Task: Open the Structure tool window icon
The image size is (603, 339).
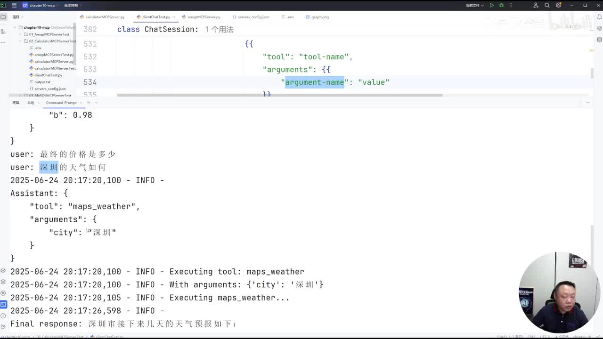Action: [x=3, y=31]
